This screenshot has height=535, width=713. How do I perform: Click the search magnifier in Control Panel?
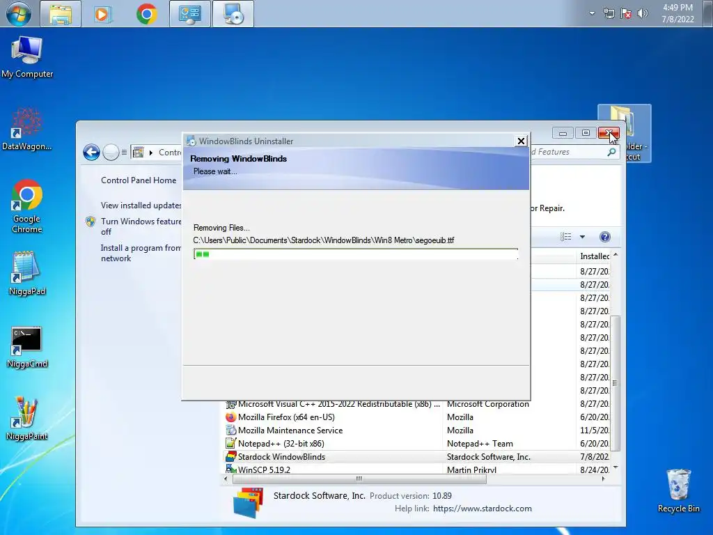[611, 152]
